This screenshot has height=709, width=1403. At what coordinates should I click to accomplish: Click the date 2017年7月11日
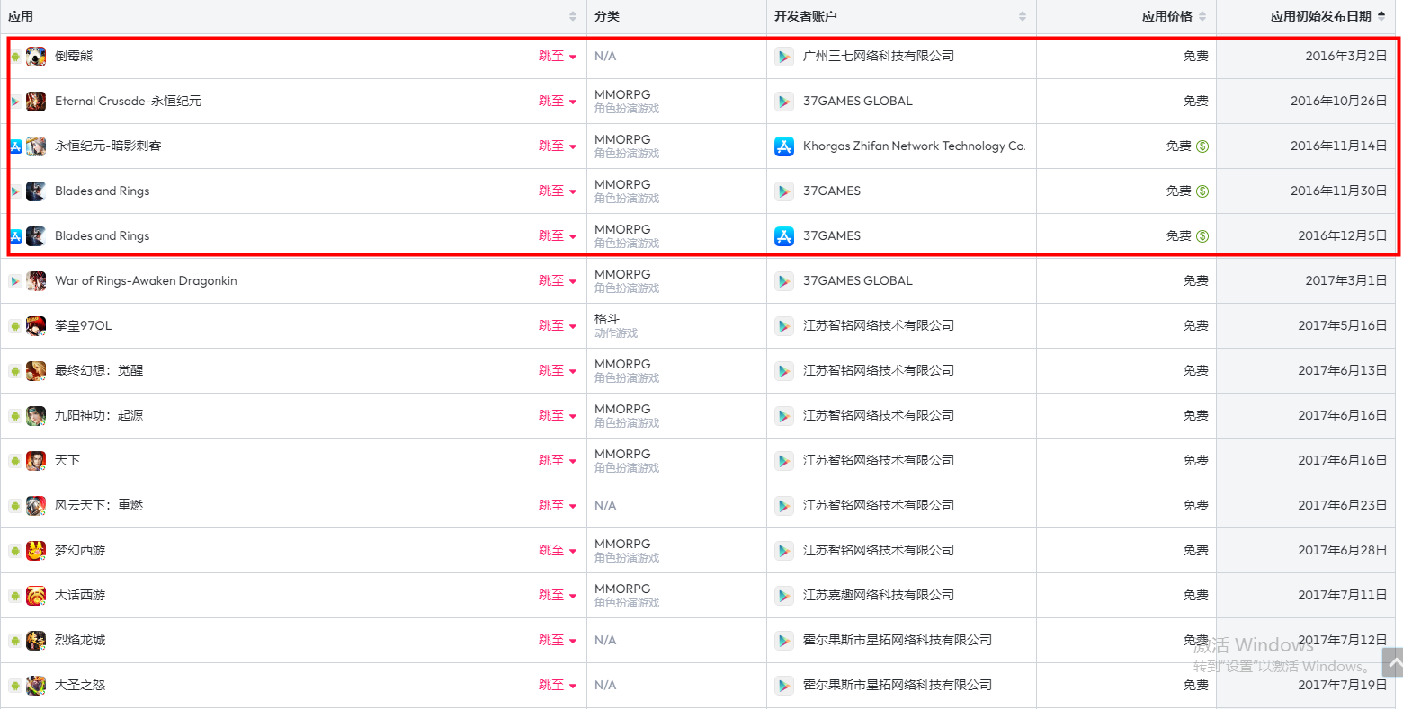[1343, 595]
